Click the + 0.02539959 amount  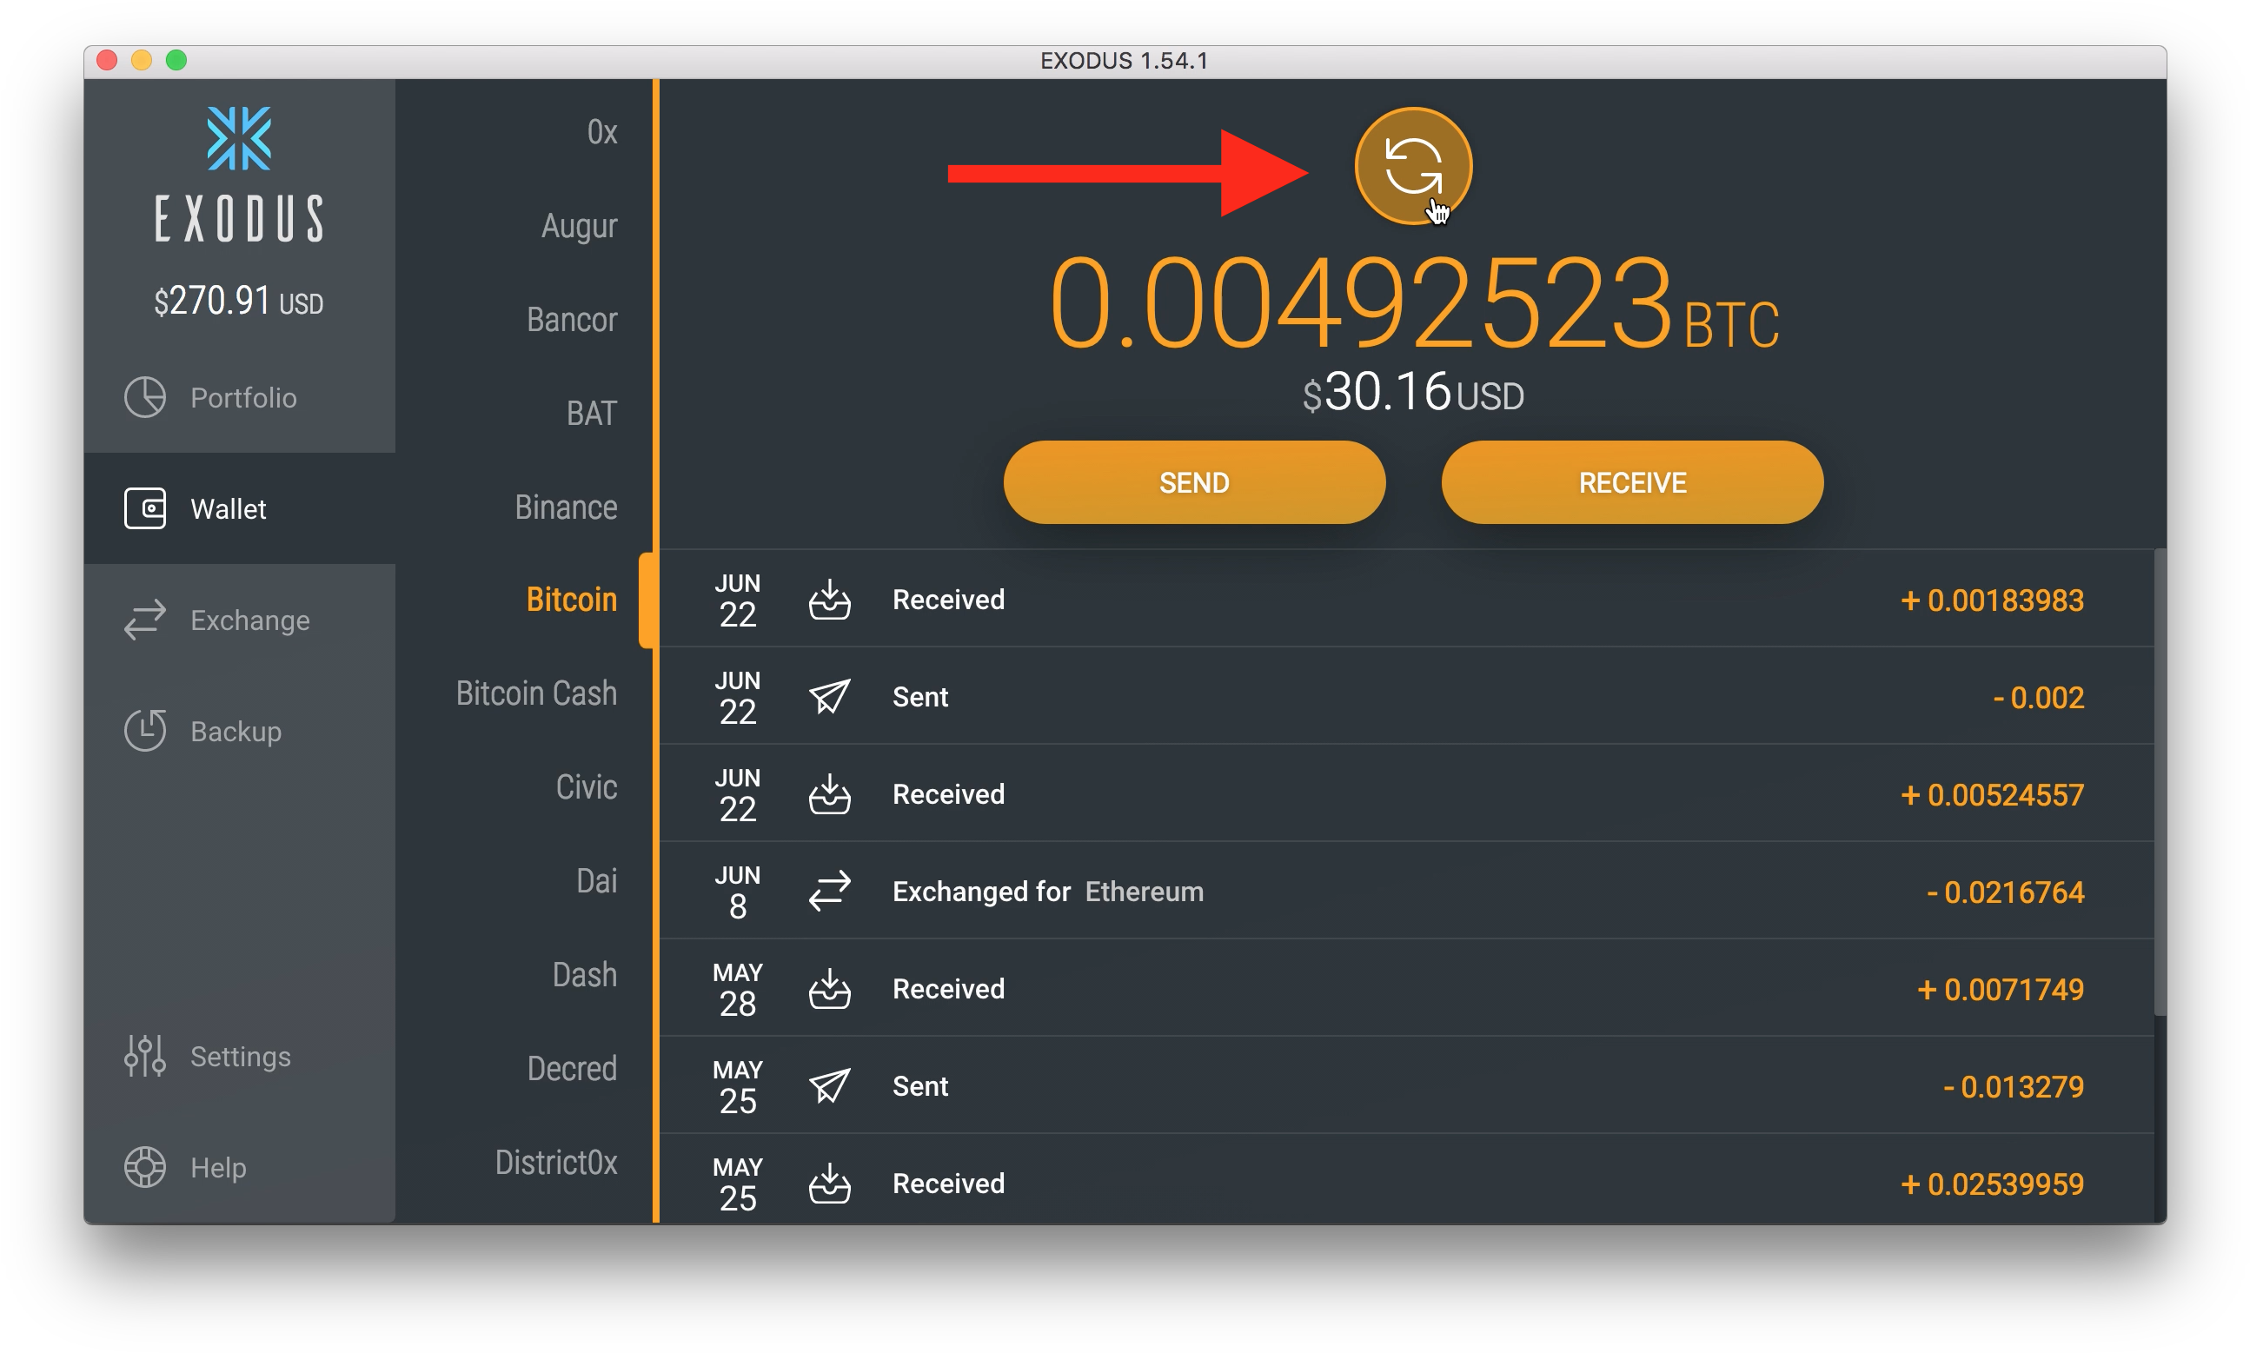click(1992, 1184)
